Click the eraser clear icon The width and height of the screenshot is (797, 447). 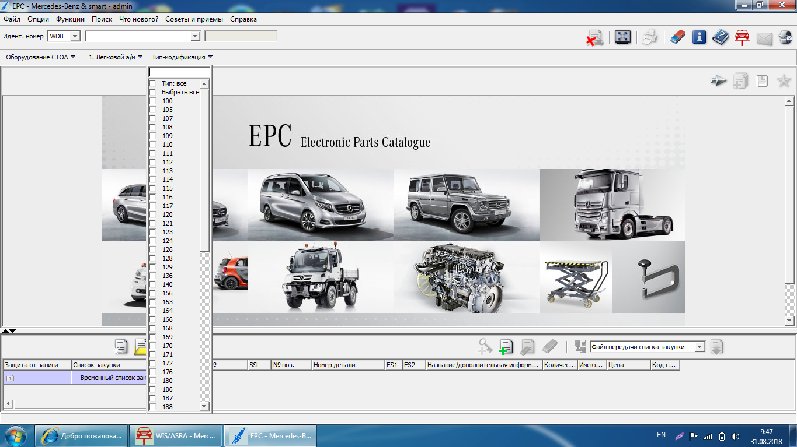(677, 38)
